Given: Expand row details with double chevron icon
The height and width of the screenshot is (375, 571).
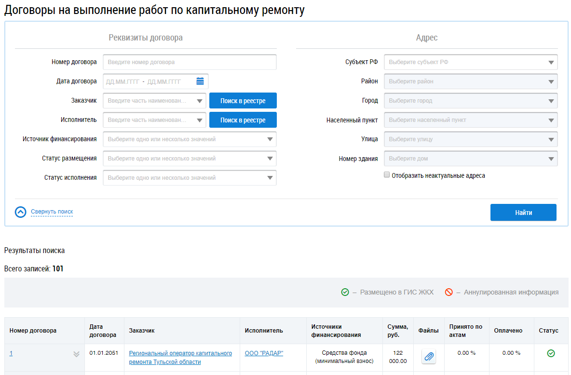Looking at the screenshot, I should point(76,354).
